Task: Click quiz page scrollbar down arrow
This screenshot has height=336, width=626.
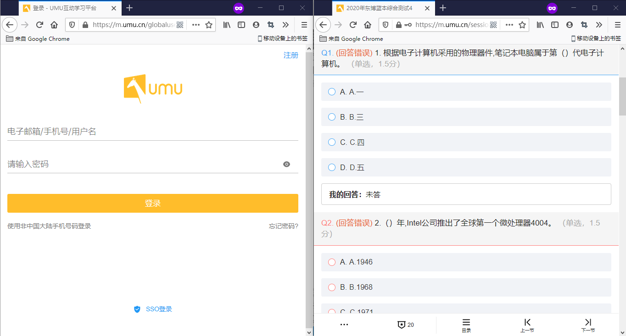Action: pos(622,332)
